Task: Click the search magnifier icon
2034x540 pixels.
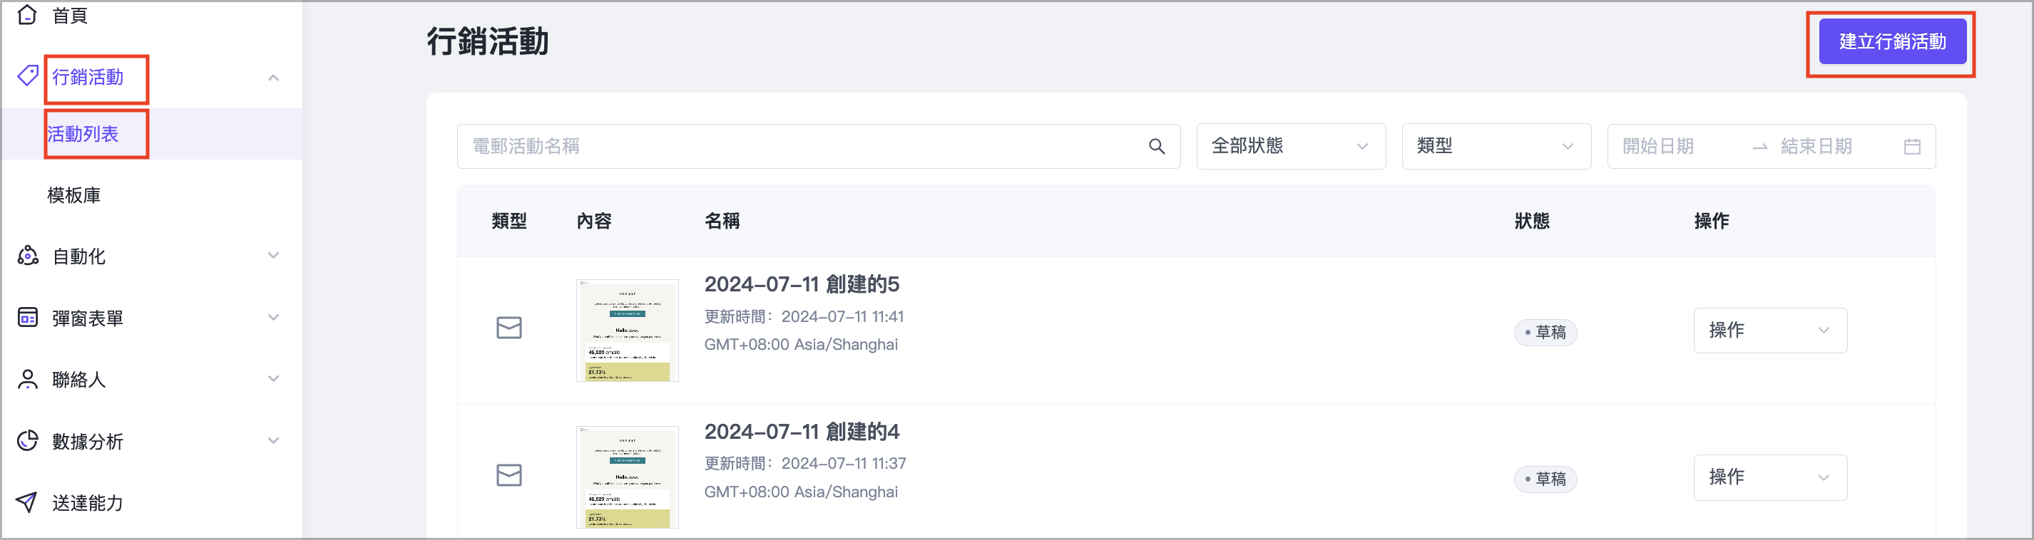Action: (x=1156, y=146)
